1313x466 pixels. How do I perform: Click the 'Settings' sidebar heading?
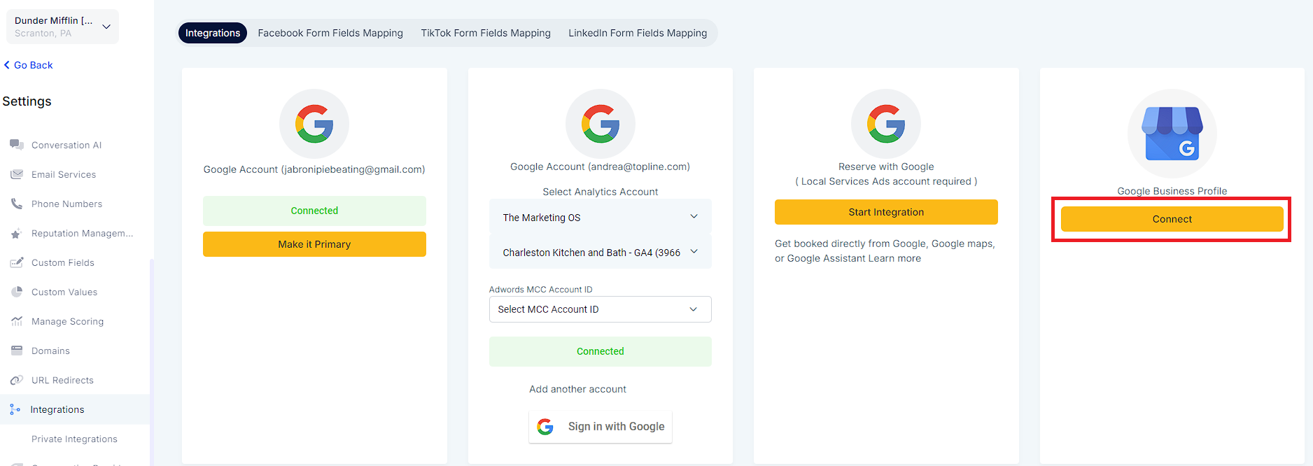[x=27, y=101]
